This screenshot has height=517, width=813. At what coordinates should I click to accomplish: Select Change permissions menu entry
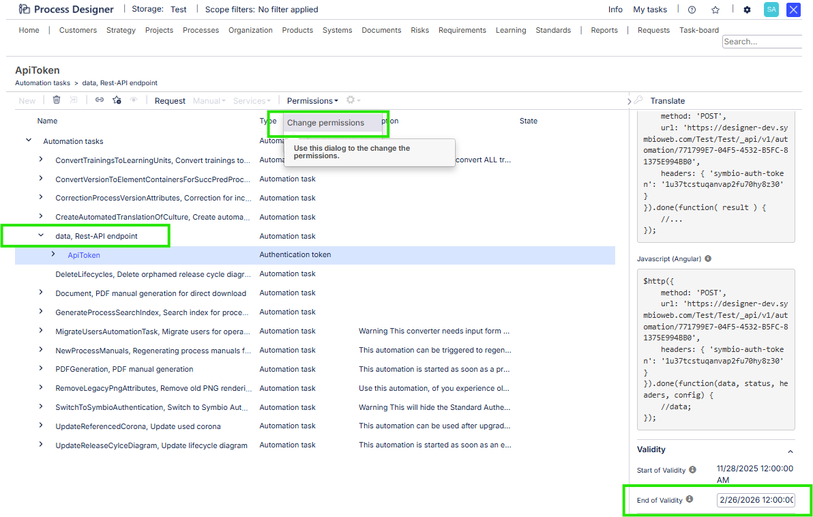pos(325,123)
